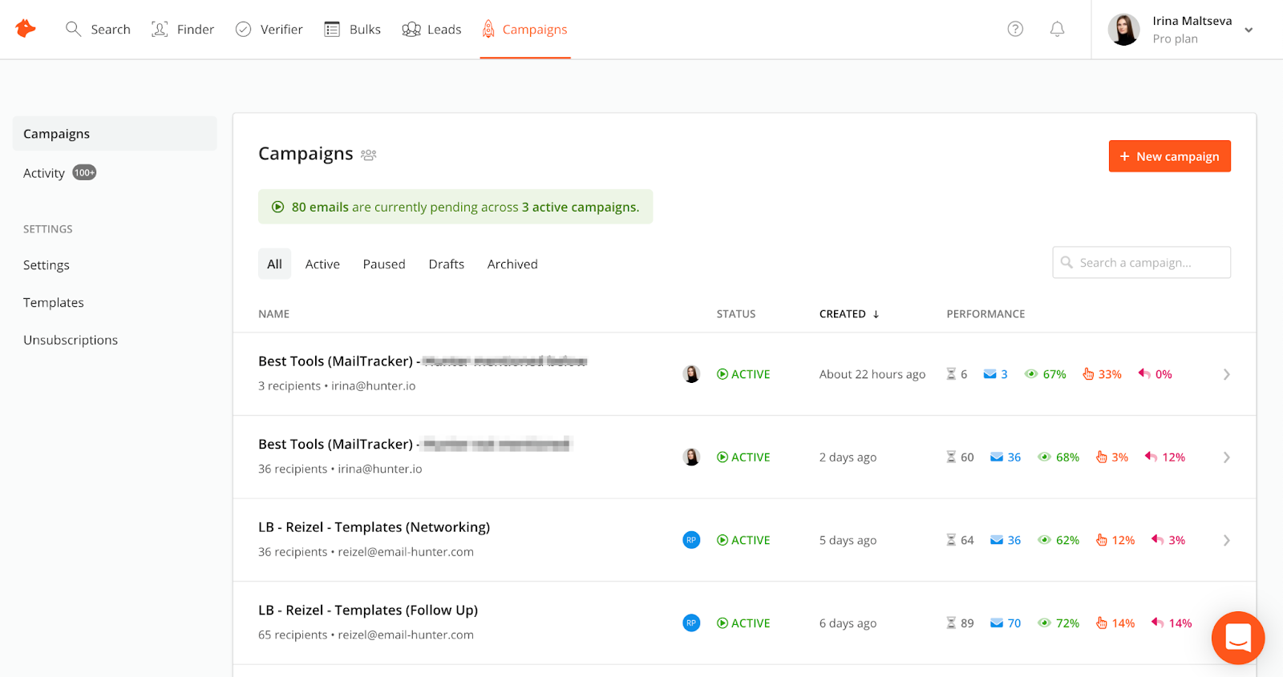The height and width of the screenshot is (677, 1283).
Task: Navigate to Leads
Action: pos(431,30)
